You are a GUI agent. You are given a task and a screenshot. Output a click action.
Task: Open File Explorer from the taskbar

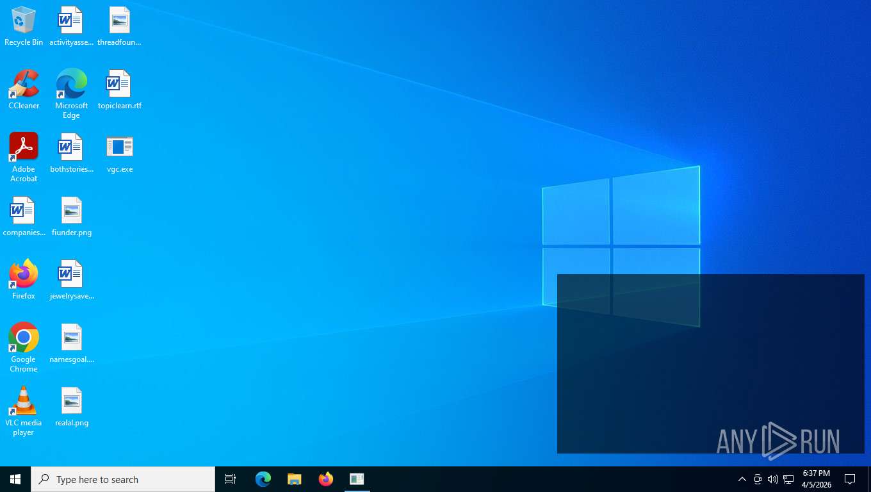tap(294, 479)
